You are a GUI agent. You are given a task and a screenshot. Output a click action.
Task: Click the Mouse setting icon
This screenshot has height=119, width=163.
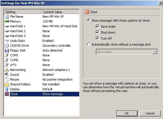coord(7,79)
